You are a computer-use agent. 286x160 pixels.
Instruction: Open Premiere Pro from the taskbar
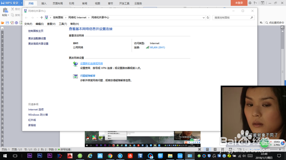pos(49,156)
